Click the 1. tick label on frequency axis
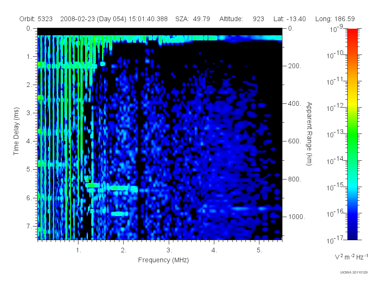This screenshot has width=376, height=282. point(78,251)
